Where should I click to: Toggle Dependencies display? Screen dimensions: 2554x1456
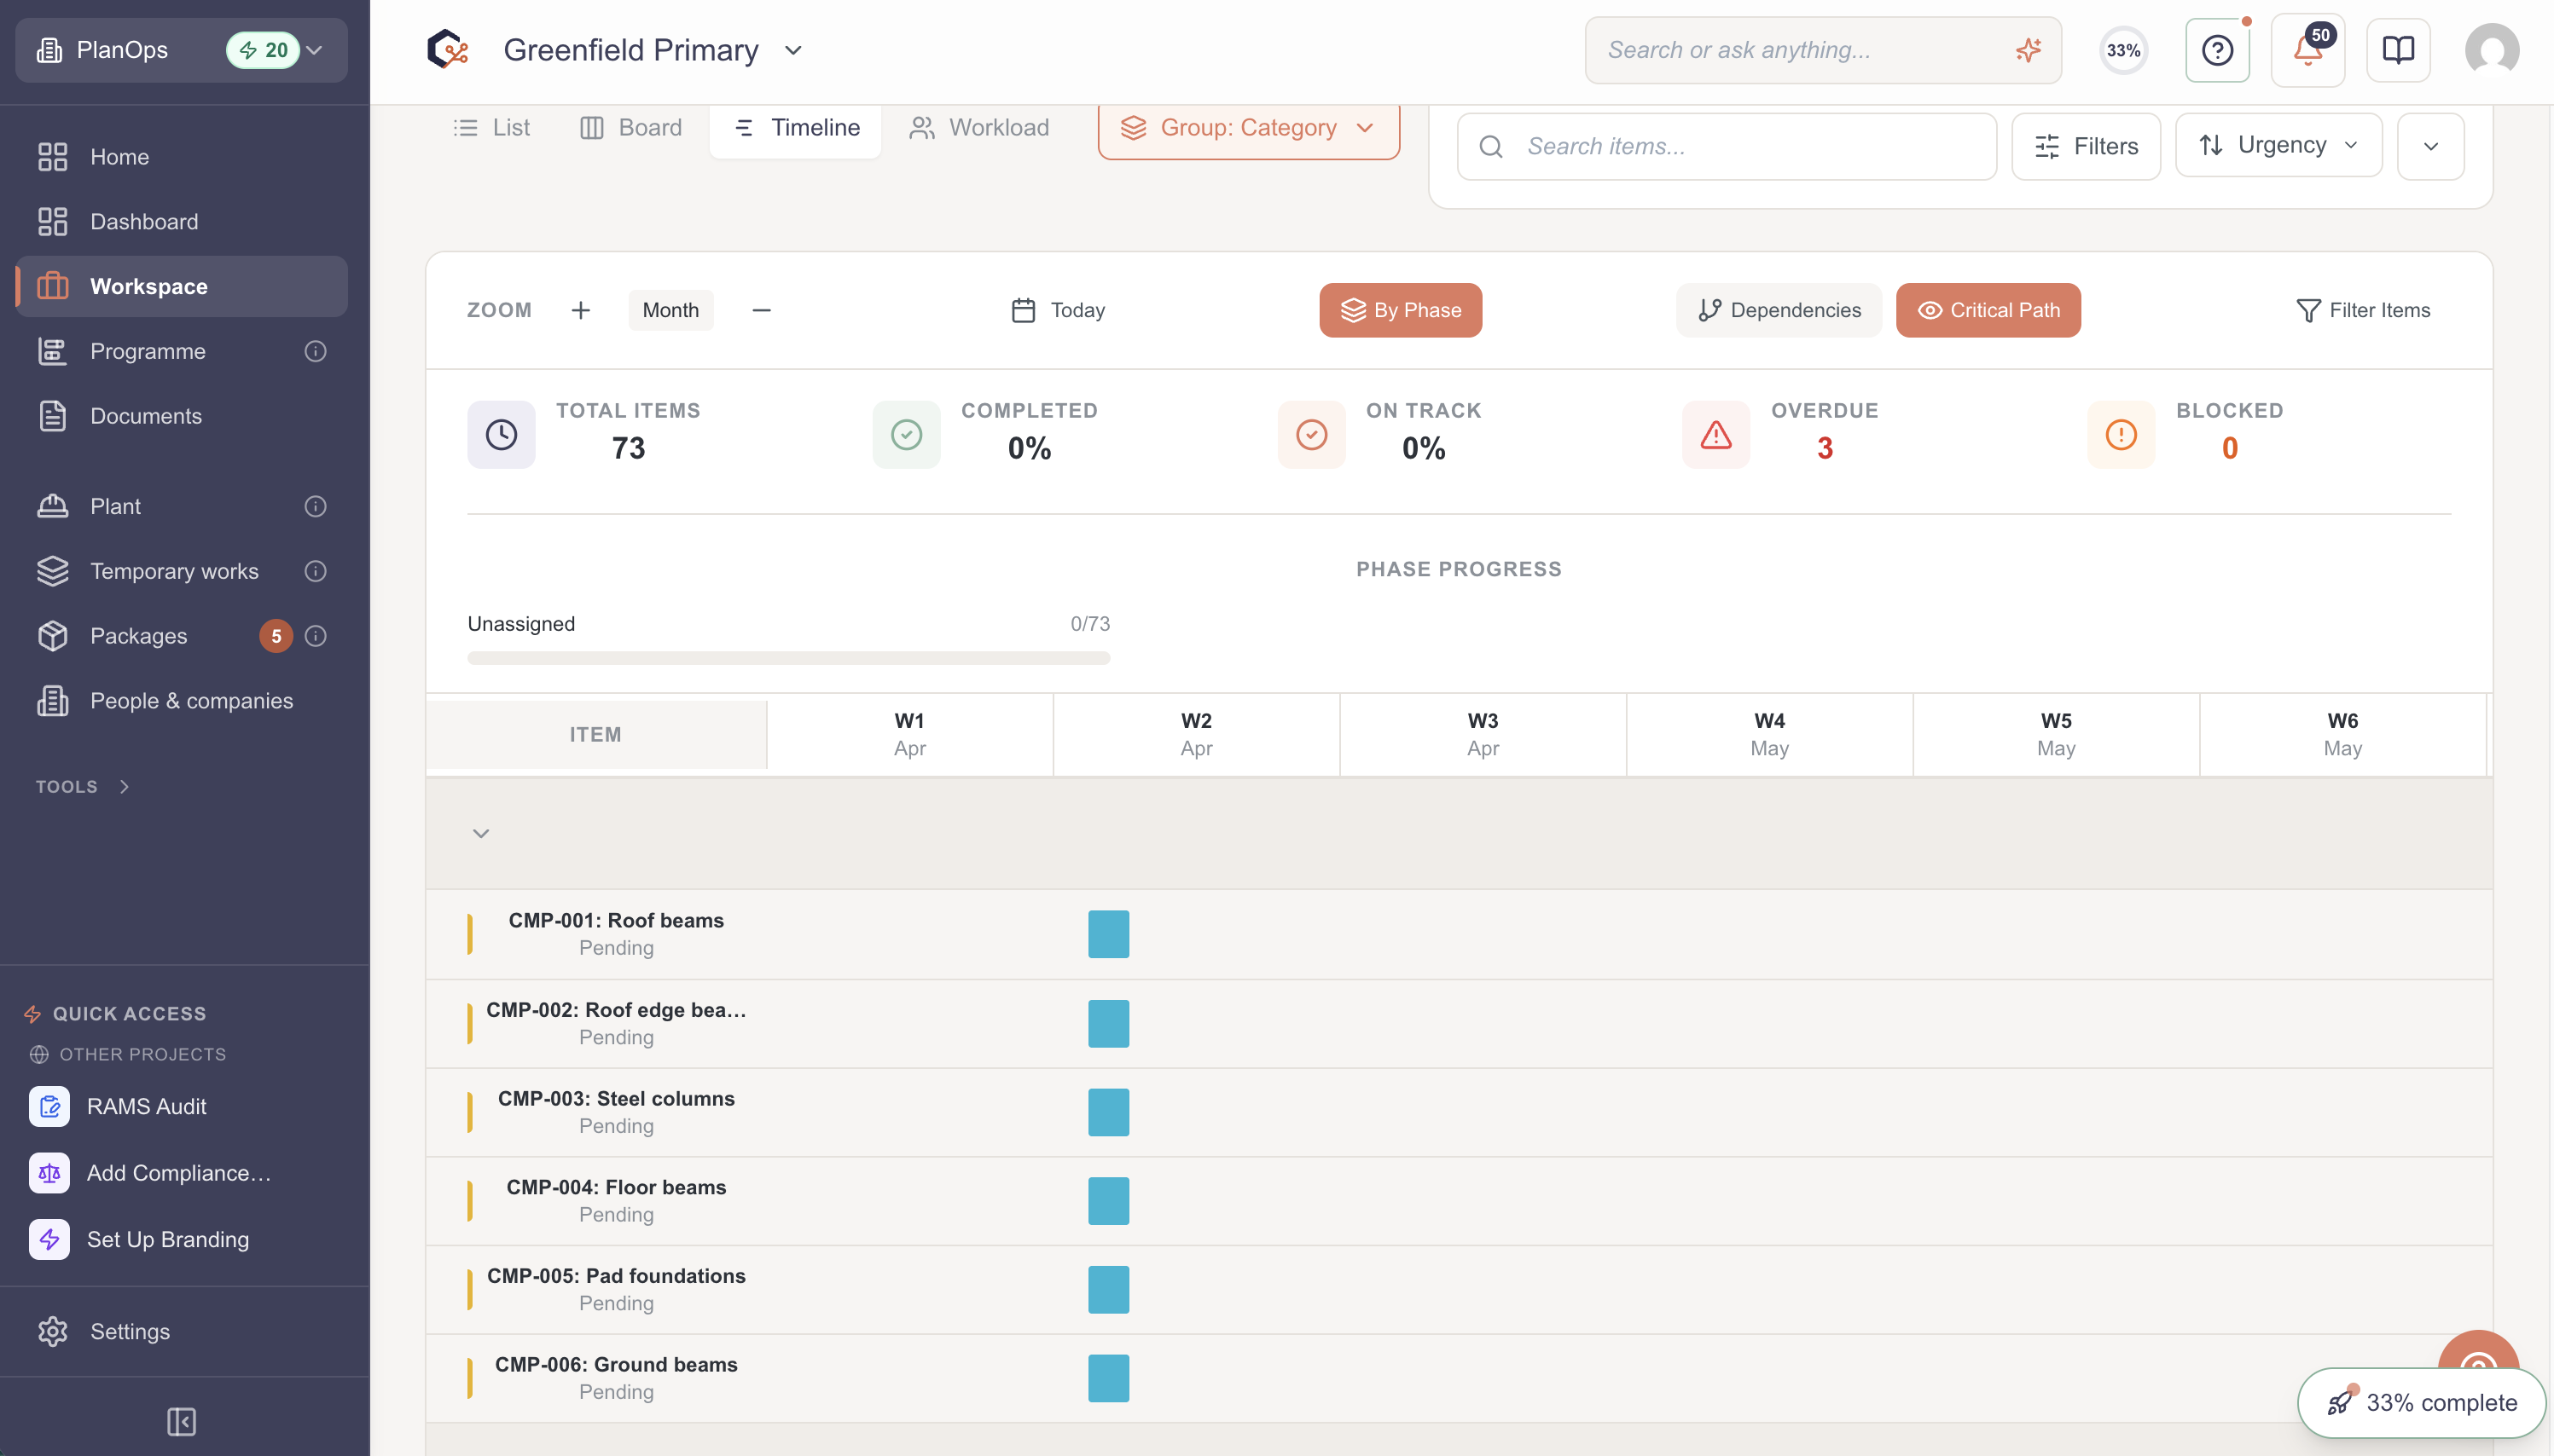(x=1779, y=310)
